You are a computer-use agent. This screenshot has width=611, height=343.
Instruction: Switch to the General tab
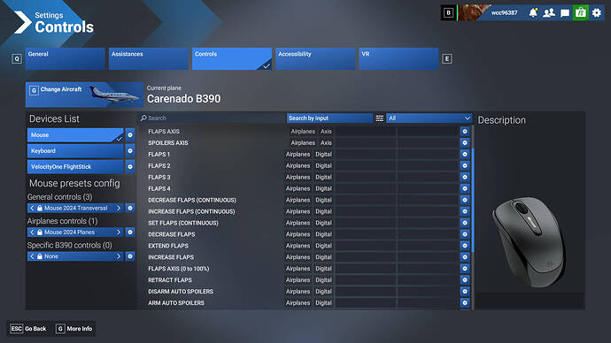click(x=65, y=58)
